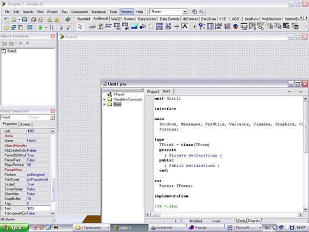Select the StringGrid component icon

117,26
